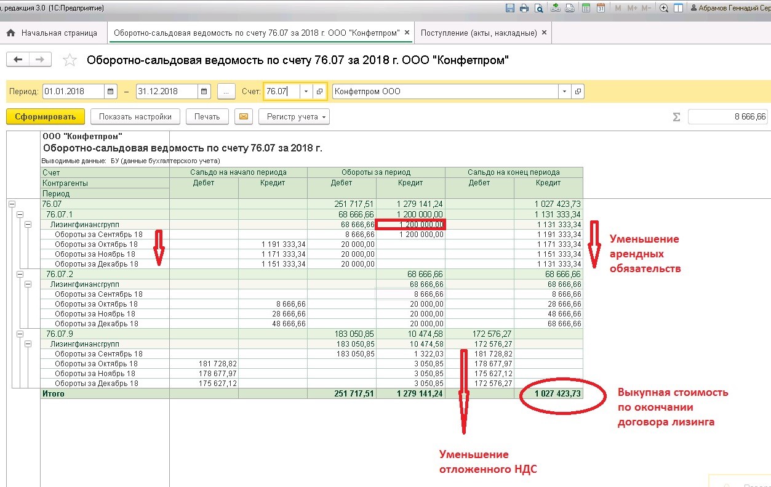The width and height of the screenshot is (771, 487).
Task: Open the calculator icon in top toolbar
Action: coord(586,8)
